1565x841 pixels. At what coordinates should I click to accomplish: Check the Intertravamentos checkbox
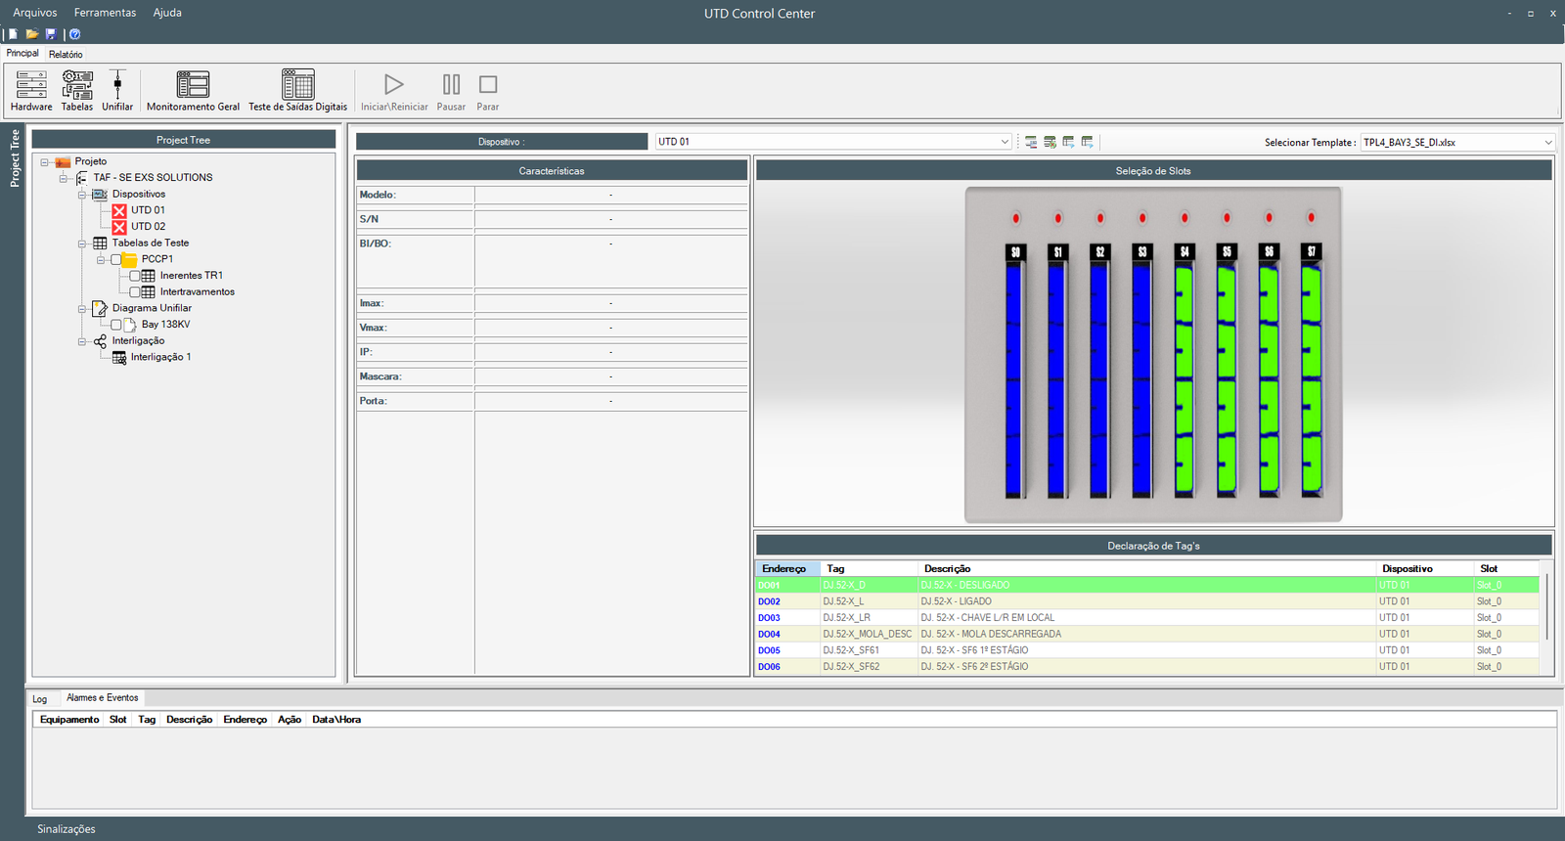135,291
